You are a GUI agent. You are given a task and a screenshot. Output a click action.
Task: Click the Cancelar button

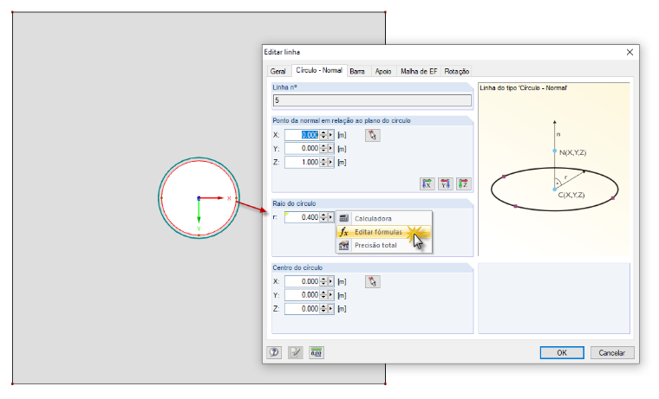click(612, 353)
